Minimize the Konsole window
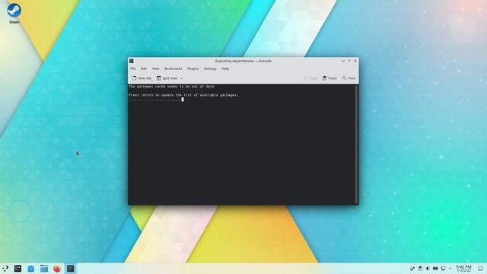The height and width of the screenshot is (274, 487). tap(343, 61)
